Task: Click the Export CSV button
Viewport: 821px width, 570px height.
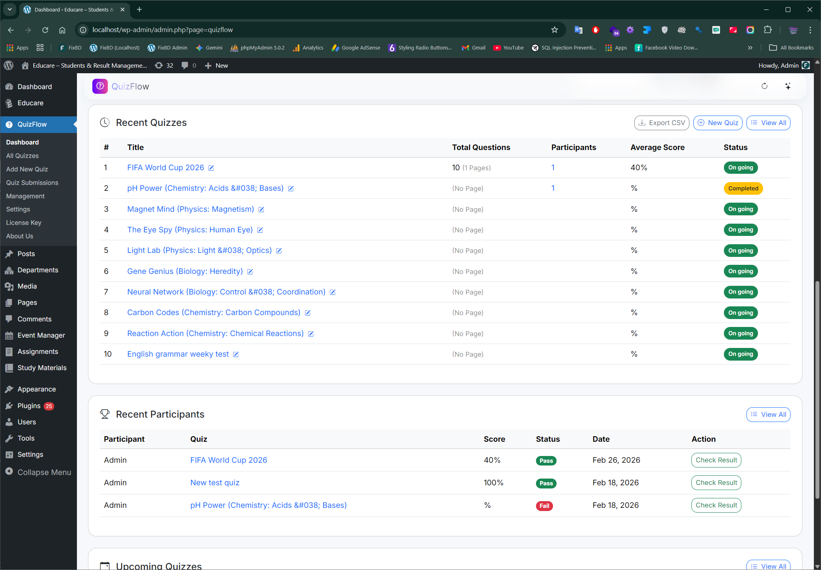Action: [661, 123]
